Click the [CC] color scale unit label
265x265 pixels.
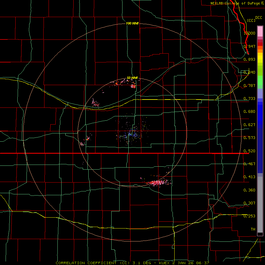pos(251,20)
